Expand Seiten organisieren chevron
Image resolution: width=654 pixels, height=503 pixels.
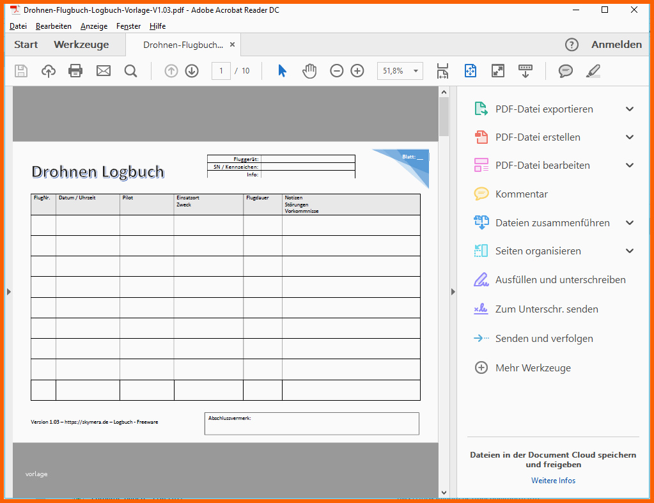(x=630, y=251)
